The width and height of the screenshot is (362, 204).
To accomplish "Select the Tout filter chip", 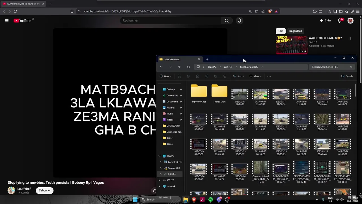I will (281, 31).
